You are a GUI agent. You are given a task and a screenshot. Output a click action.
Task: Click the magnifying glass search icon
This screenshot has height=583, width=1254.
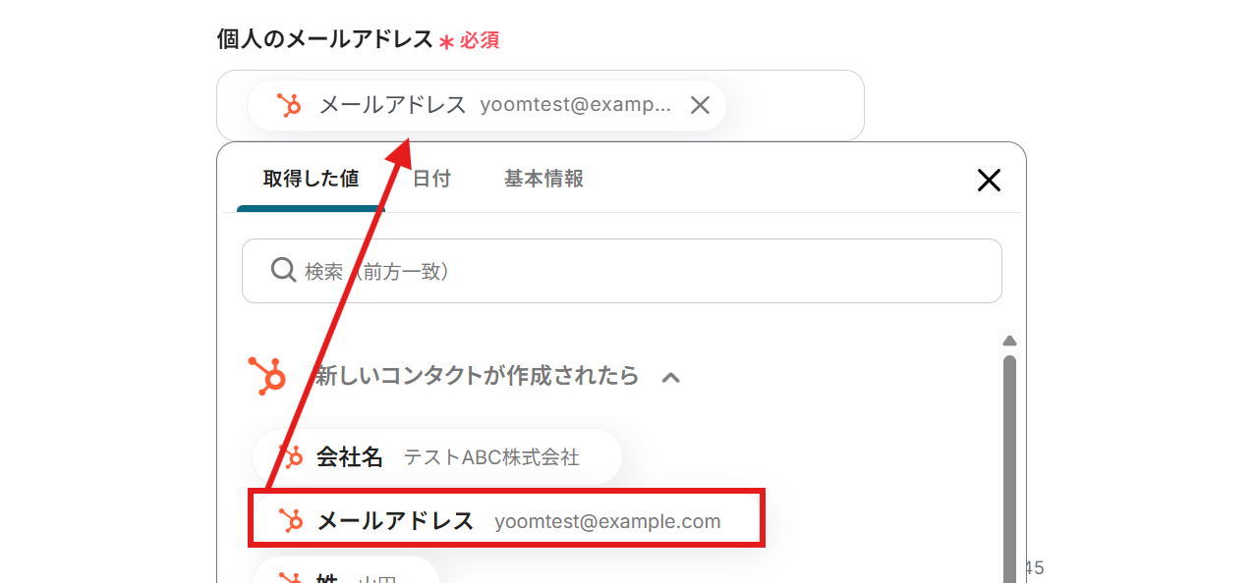[283, 270]
